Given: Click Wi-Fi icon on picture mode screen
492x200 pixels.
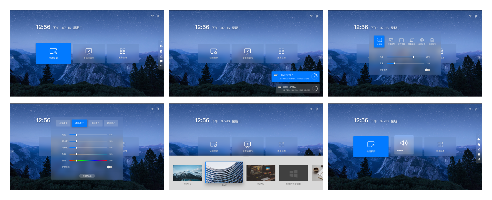Looking at the screenshot, I should click(152, 109).
